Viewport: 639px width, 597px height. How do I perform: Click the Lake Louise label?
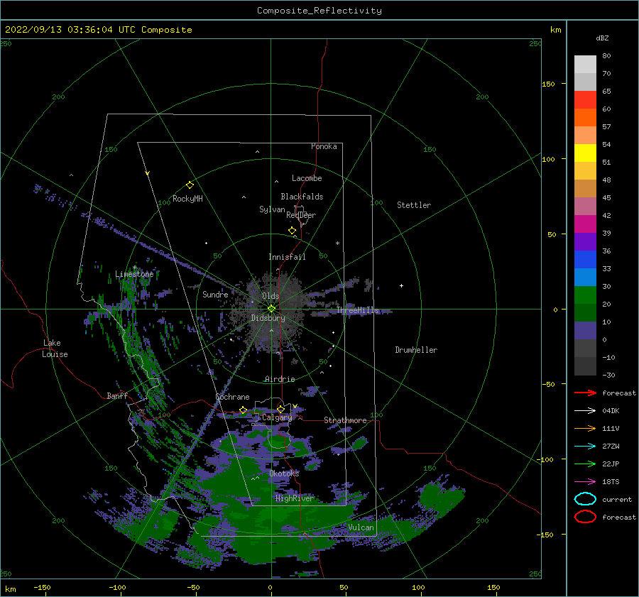[x=55, y=349]
